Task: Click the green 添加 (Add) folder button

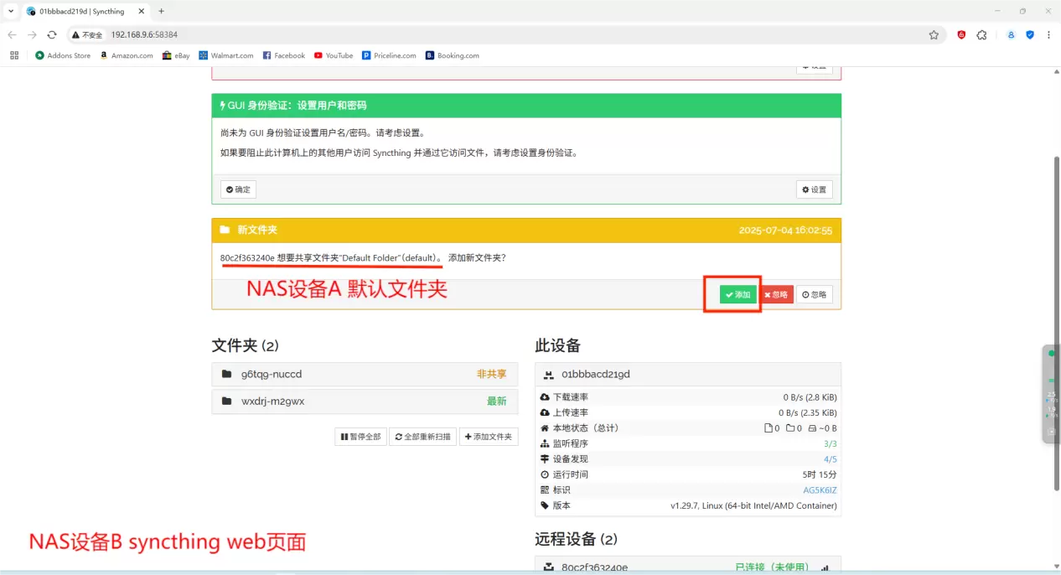Action: [x=738, y=295]
